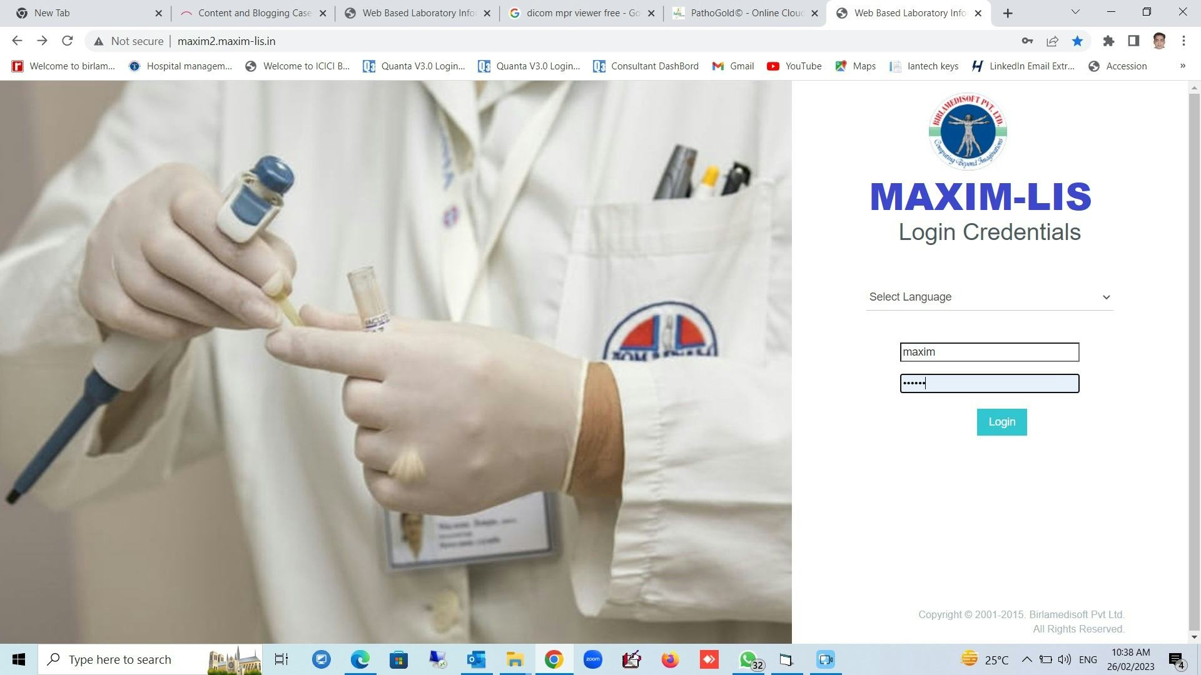Open a new browser tab
Screen dimensions: 1201x675
coord(1008,13)
